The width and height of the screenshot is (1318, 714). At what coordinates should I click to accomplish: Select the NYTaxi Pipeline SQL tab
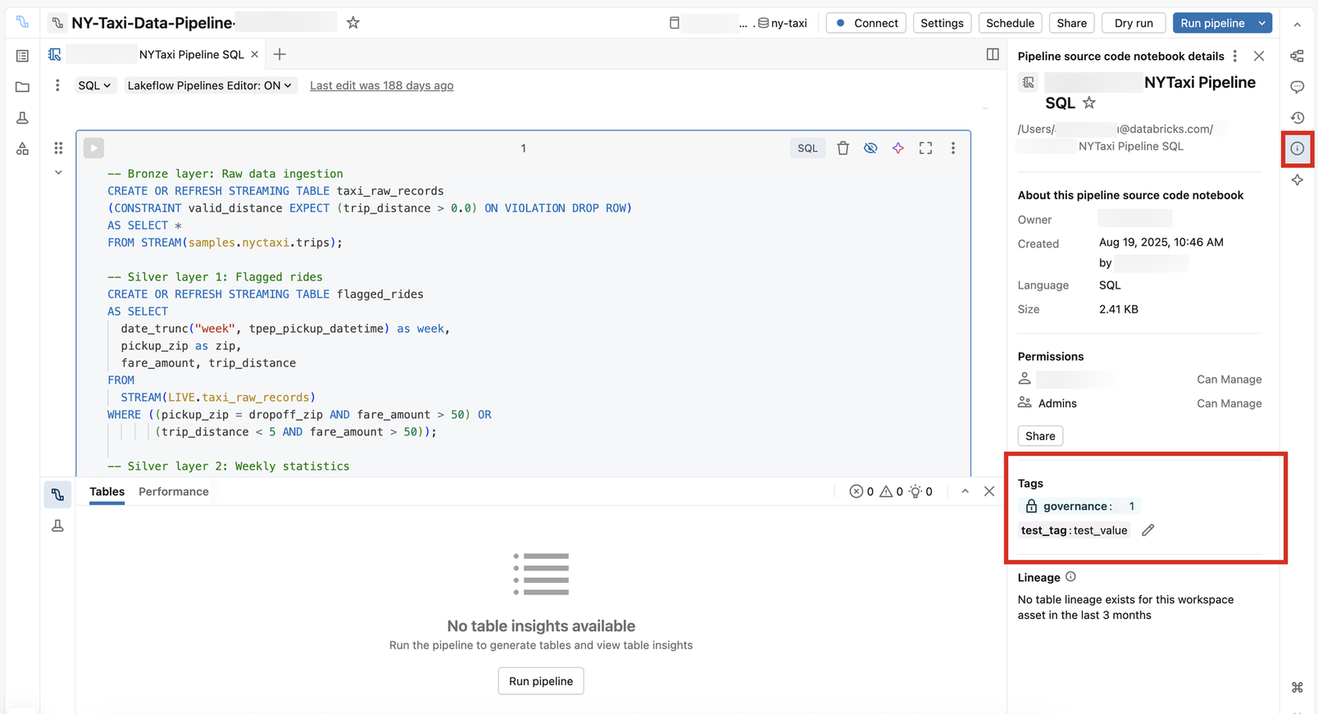click(191, 54)
